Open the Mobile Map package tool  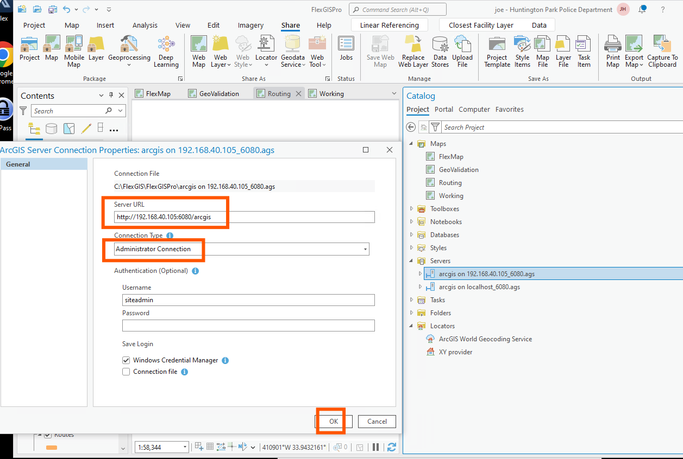[74, 52]
